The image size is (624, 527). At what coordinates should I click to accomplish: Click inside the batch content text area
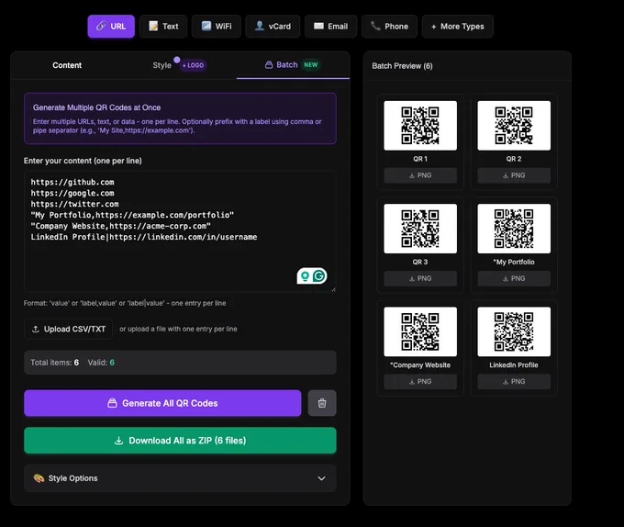pos(180,231)
